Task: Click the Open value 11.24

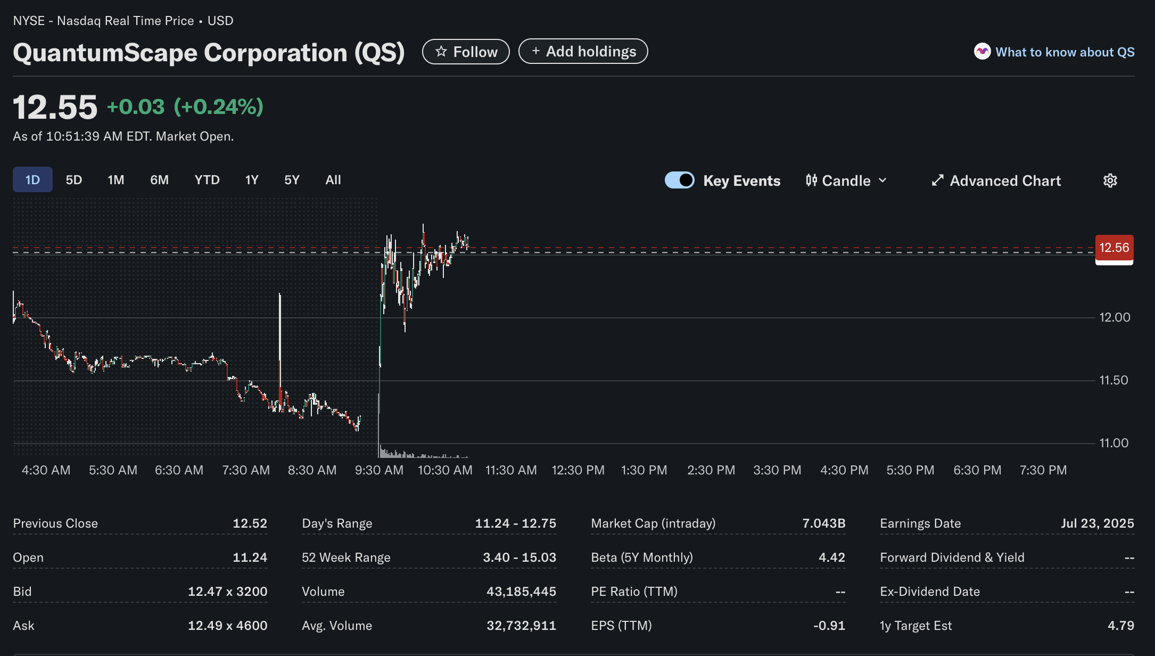Action: coord(250,557)
